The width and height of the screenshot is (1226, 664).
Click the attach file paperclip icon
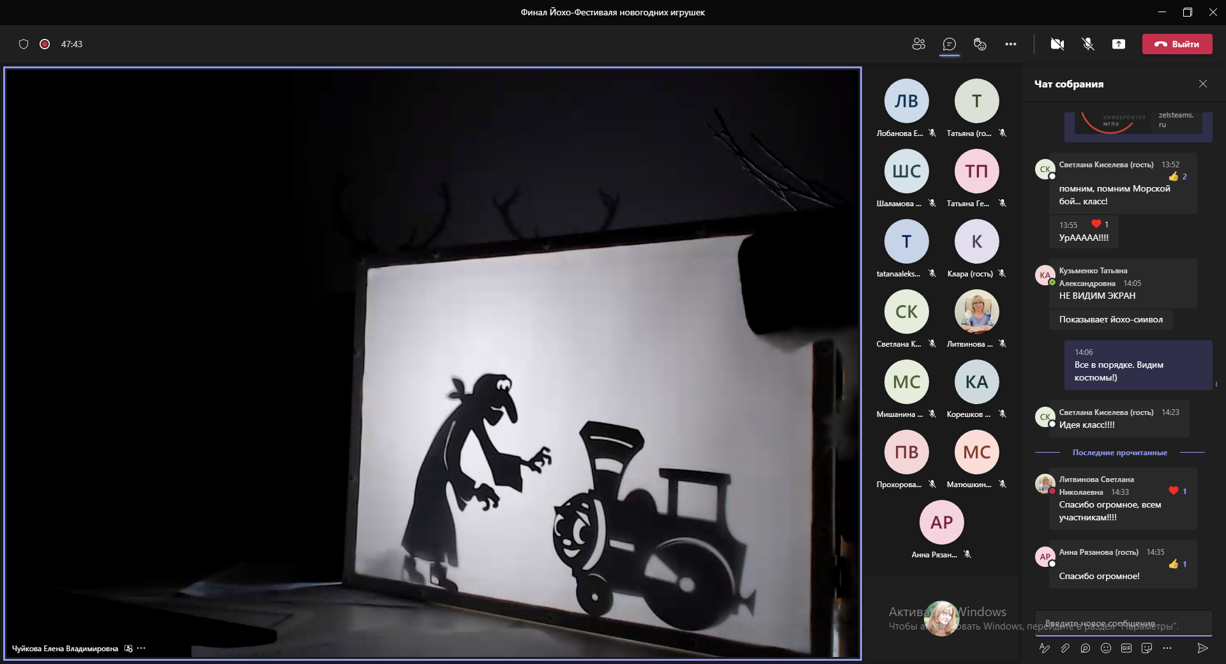(1065, 648)
